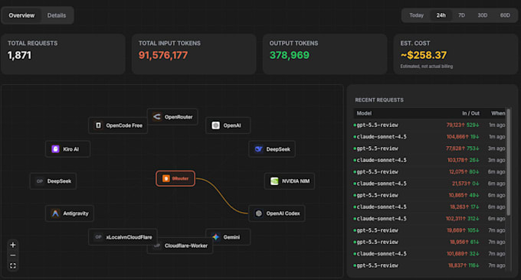Click the input tokens value 91,576,177
The image size is (521, 280).
[x=163, y=55]
